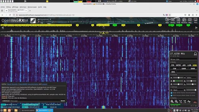Screen dimensions: 199x112
Task: Open the Marque-pages menu
Action: 32,7
